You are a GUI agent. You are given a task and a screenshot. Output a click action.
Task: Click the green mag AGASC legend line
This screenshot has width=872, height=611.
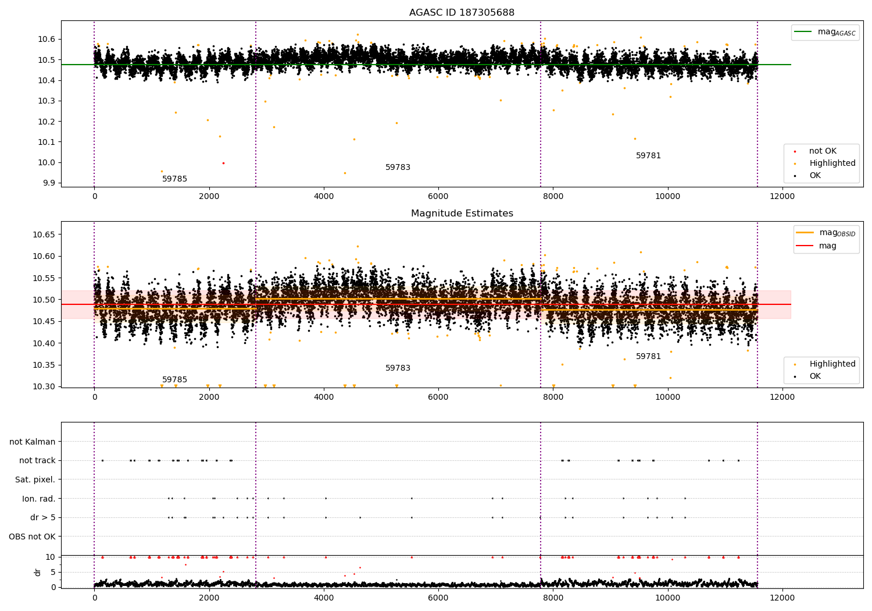(x=803, y=32)
